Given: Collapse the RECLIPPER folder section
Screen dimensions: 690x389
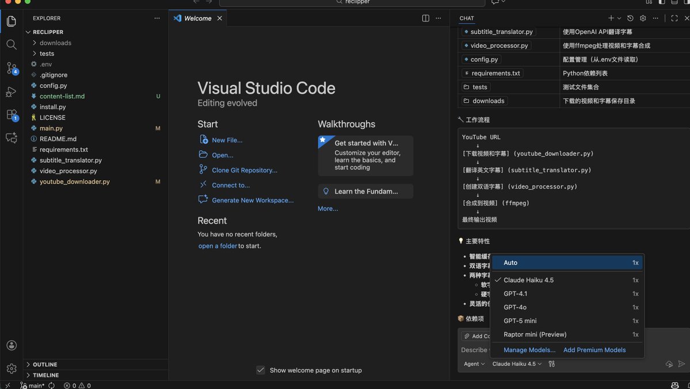Looking at the screenshot, I should (x=48, y=32).
